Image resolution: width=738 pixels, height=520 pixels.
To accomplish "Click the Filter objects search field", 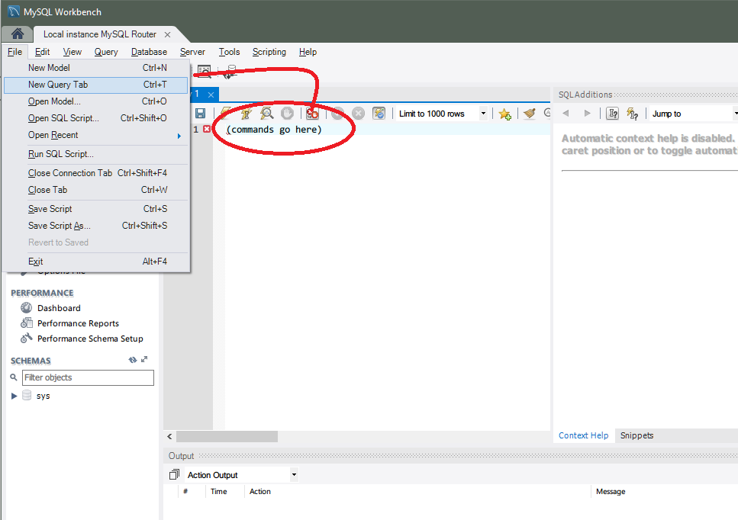I will coord(87,377).
